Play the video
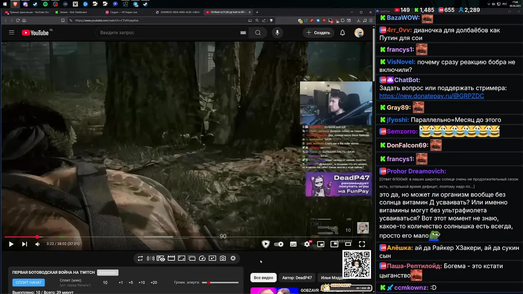The height and width of the screenshot is (294, 523). click(x=11, y=244)
